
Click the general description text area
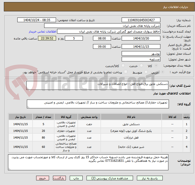point(97,85)
